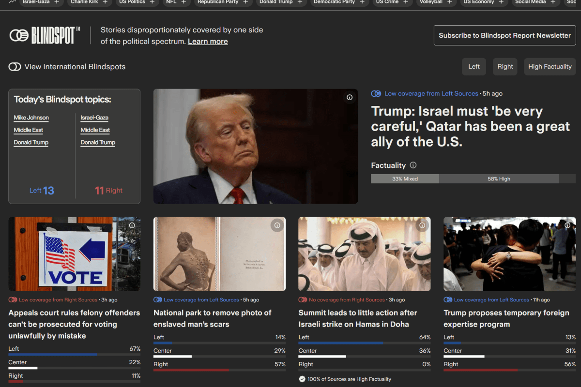Open the hugging people article thumbnail

tap(509, 254)
